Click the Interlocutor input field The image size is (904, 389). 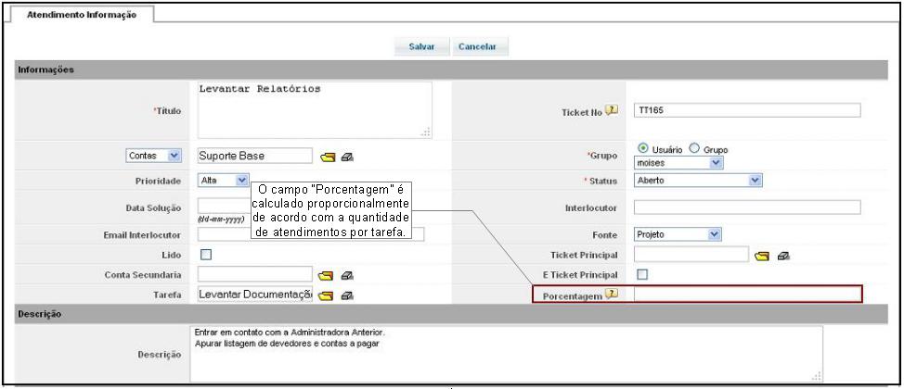(x=747, y=207)
